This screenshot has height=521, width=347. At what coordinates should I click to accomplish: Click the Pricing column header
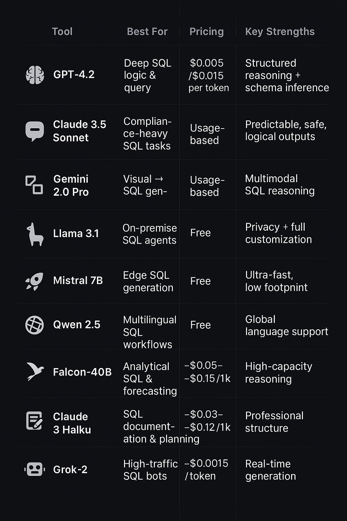coord(206,32)
